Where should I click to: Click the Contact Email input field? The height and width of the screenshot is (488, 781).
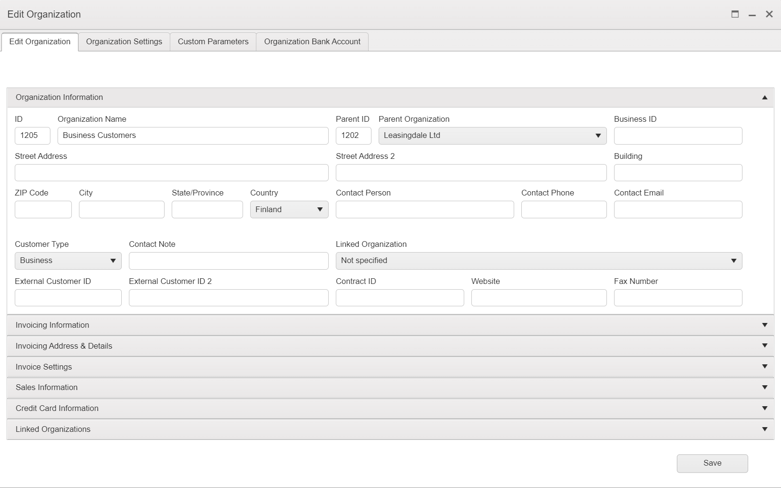(x=678, y=210)
